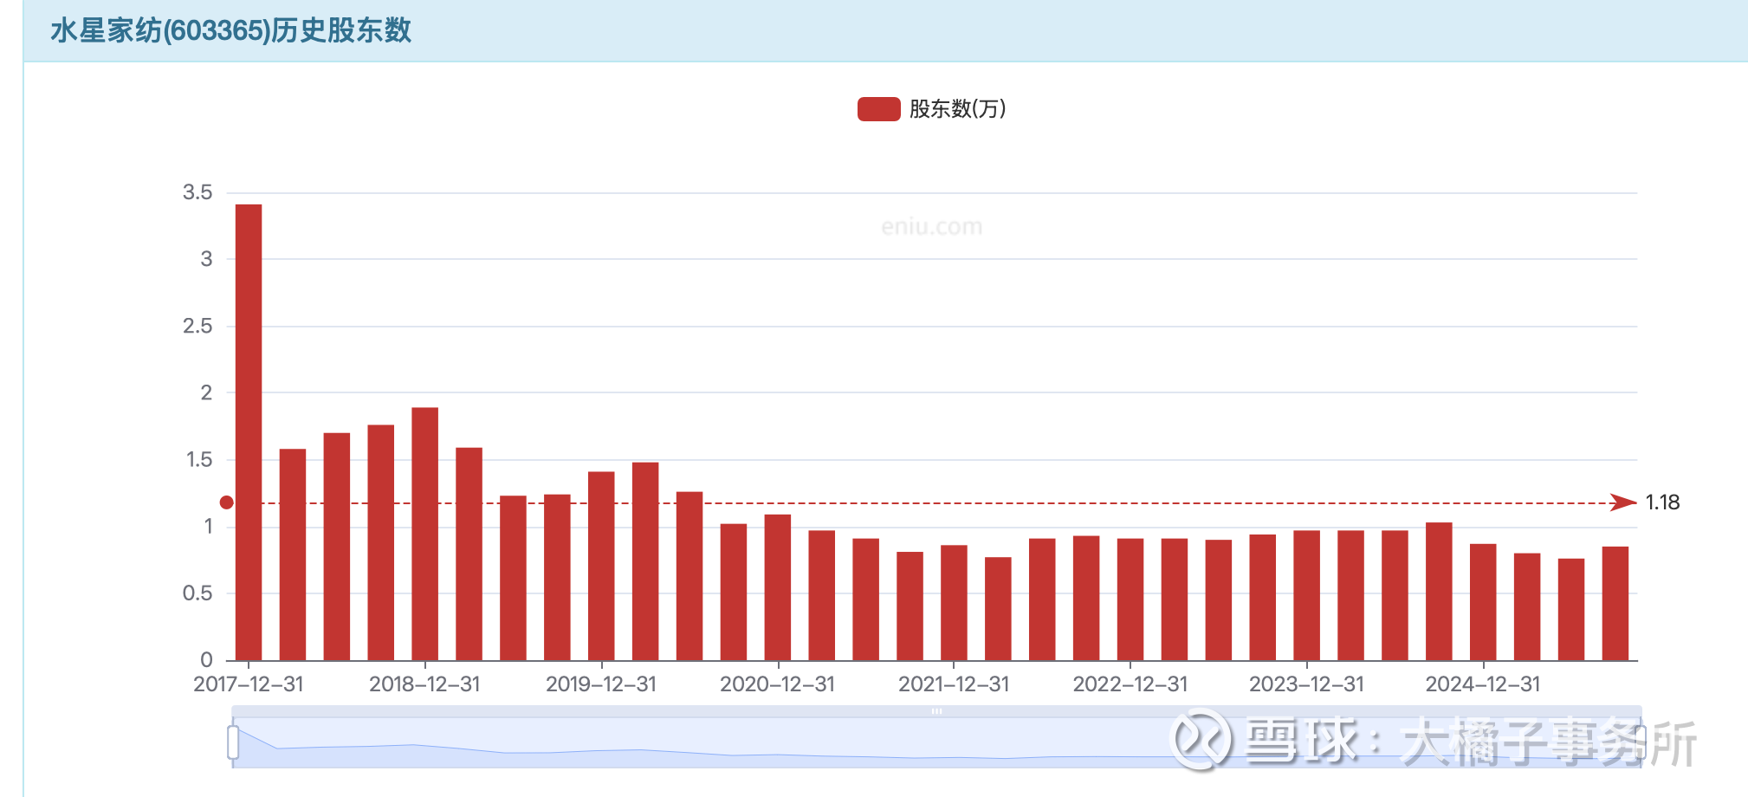
Task: Click the bar above the 2020-12-31 label
Action: (778, 587)
